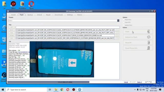Select the Flash tab
The image size is (164, 92).
22,15
